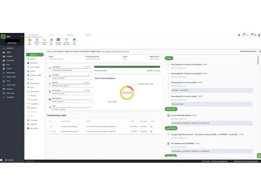
Task: Click the chart icon in the top-right header
Action: (247, 35)
